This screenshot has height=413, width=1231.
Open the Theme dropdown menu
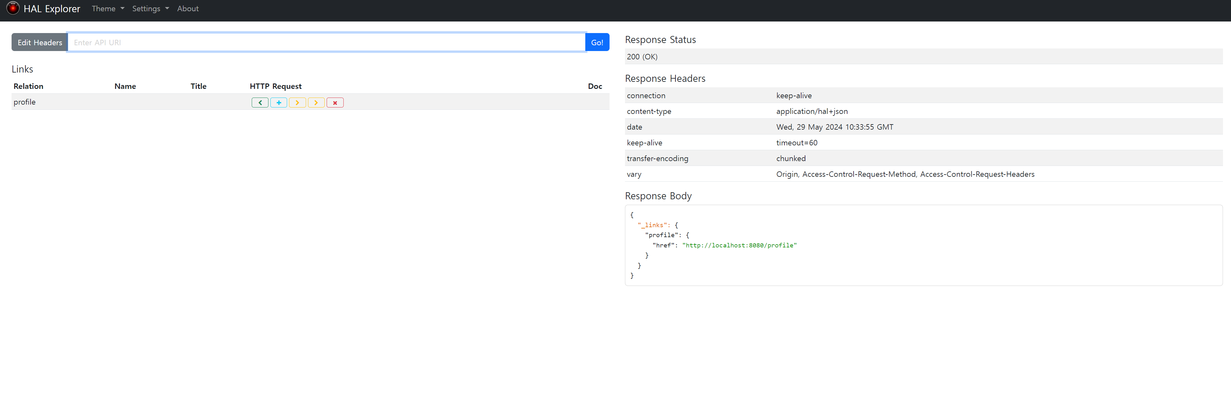point(107,9)
